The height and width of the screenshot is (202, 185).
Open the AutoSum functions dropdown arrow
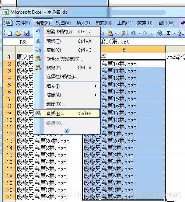coord(175,34)
